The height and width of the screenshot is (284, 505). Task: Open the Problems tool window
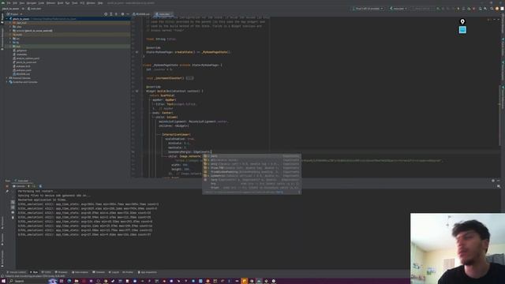coord(62,272)
